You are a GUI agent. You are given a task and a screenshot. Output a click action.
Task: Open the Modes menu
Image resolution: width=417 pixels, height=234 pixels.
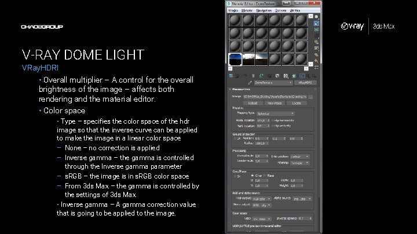tap(233, 10)
